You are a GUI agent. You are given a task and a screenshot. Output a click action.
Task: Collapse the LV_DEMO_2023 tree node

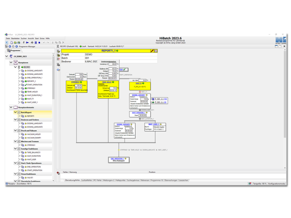(x=7, y=56)
